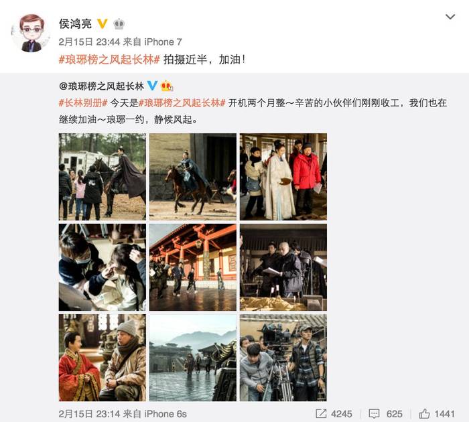Click the 2月15日 23:14 original post timestamp
Viewport: 469px width, 422px height.
click(89, 414)
